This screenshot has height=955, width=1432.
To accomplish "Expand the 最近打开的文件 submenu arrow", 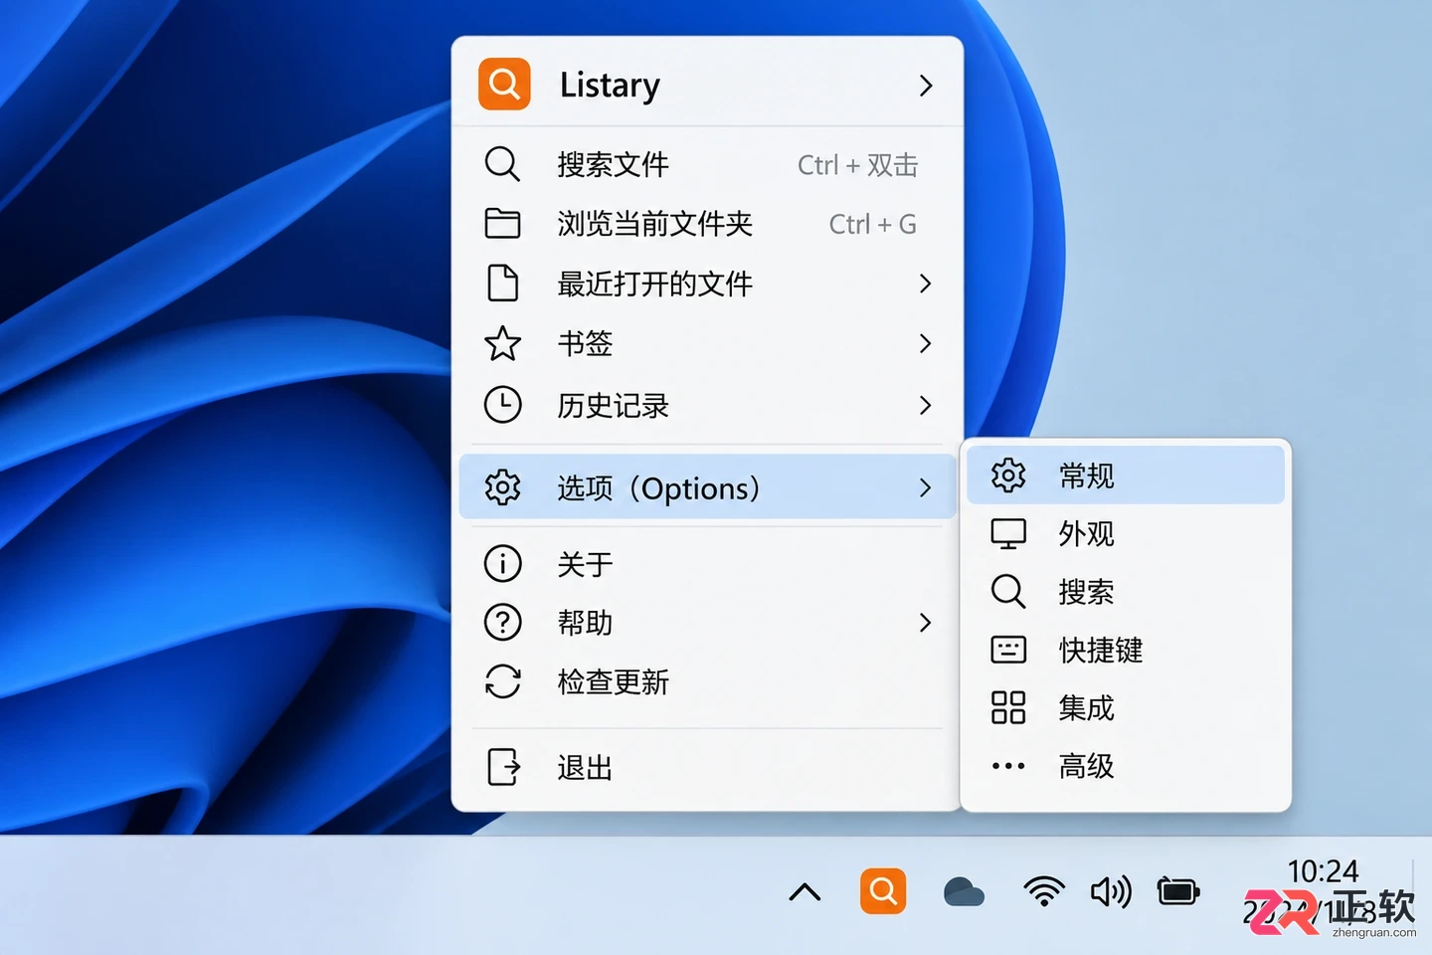I will (x=926, y=284).
